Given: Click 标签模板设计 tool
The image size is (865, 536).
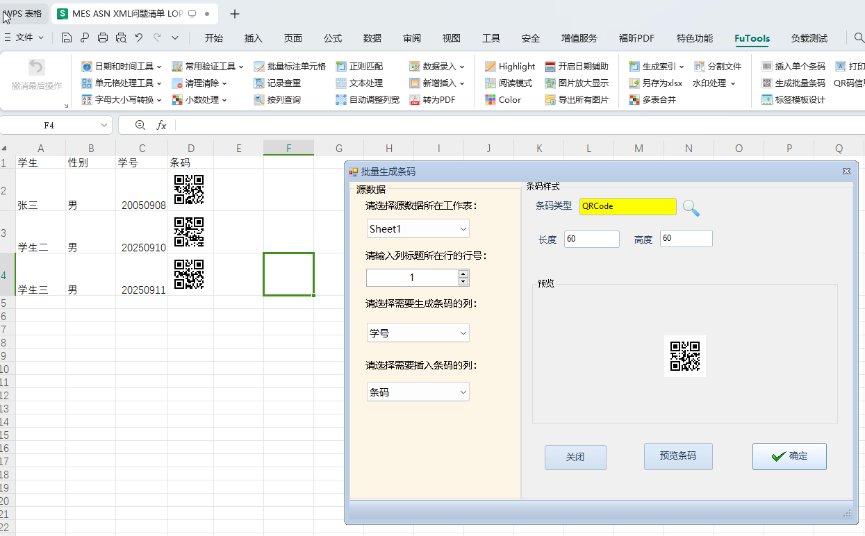Looking at the screenshot, I should 793,100.
